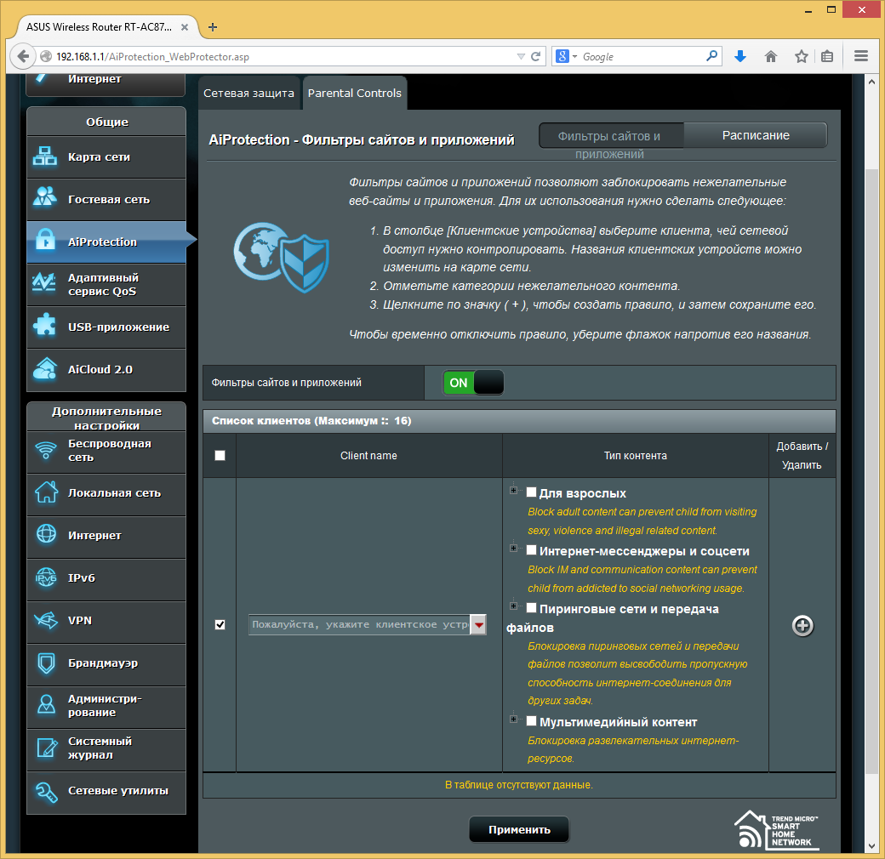Open the VPN icon
Viewport: 885px width, 859px height.
point(46,620)
